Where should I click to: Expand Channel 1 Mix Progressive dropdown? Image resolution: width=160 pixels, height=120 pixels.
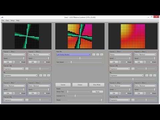click(14, 69)
